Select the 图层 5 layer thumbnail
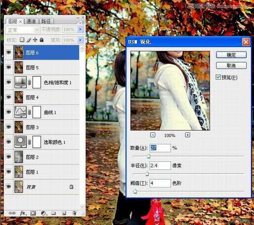 point(19,67)
